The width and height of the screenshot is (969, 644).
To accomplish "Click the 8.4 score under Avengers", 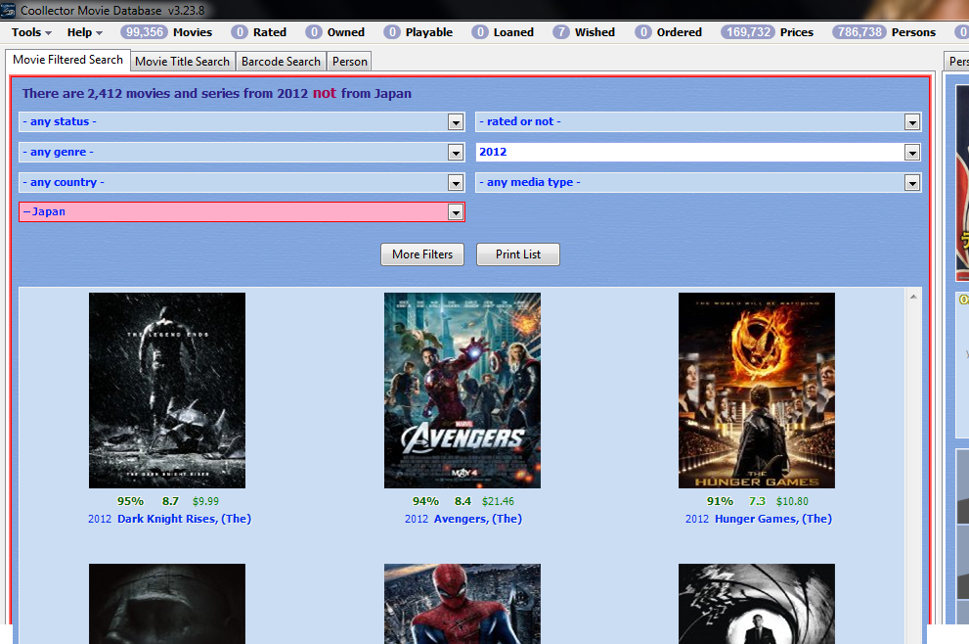I will (x=462, y=501).
